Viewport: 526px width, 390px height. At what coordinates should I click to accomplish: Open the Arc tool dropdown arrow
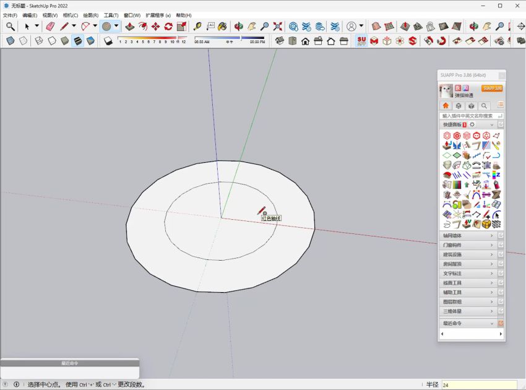[x=95, y=26]
